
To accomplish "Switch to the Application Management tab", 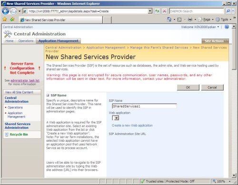I will [x=59, y=41].
